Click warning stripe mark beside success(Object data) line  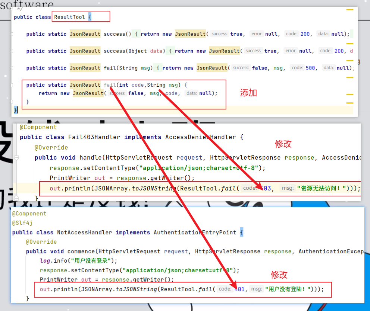click(350, 61)
